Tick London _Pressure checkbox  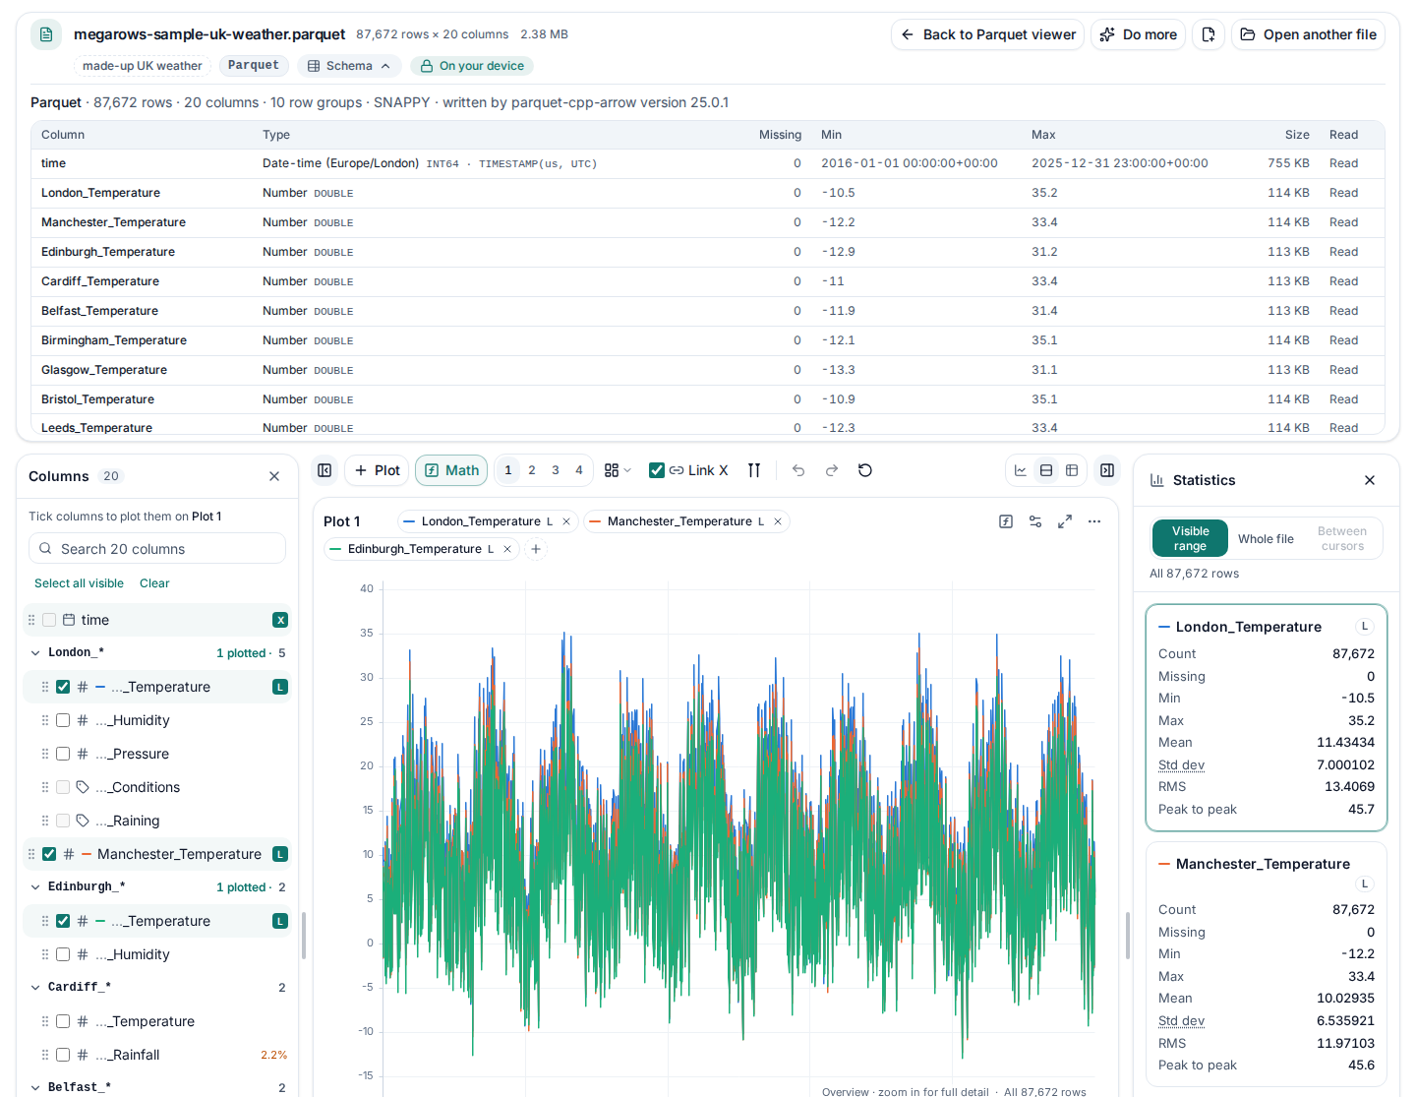pyautogui.click(x=63, y=754)
